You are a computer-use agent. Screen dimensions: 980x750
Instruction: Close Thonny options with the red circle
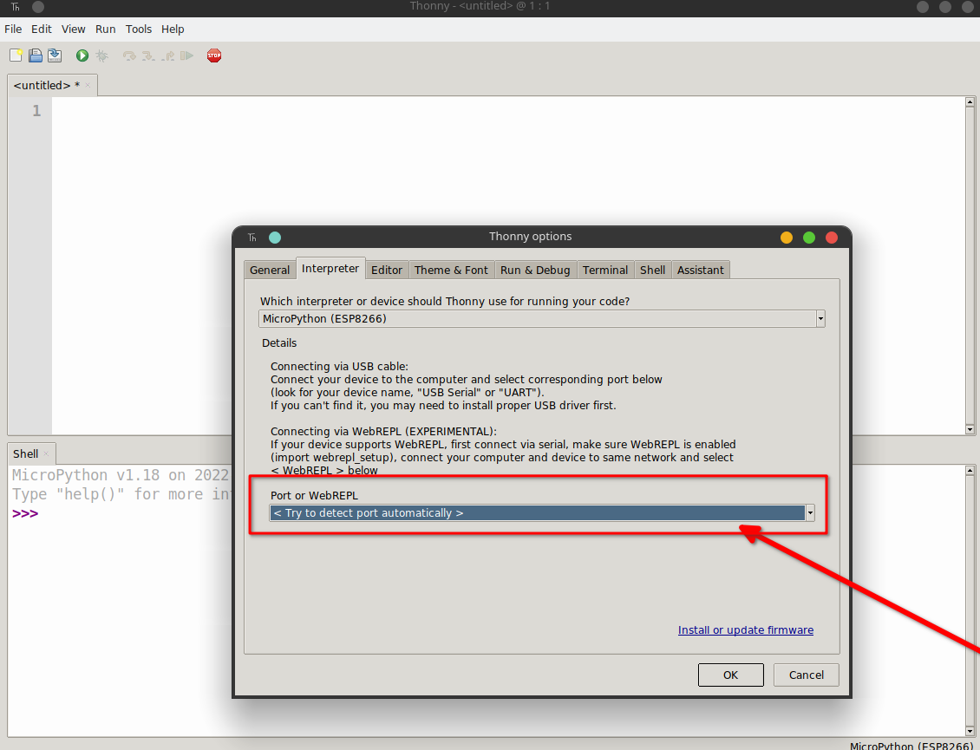[831, 238]
